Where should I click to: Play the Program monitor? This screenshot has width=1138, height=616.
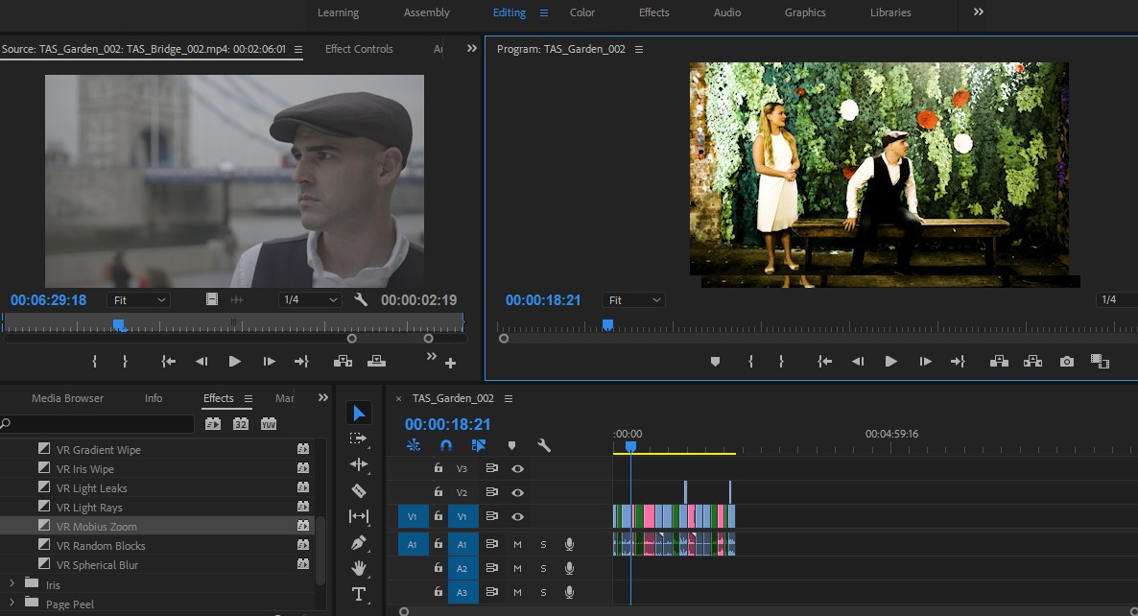pyautogui.click(x=890, y=362)
